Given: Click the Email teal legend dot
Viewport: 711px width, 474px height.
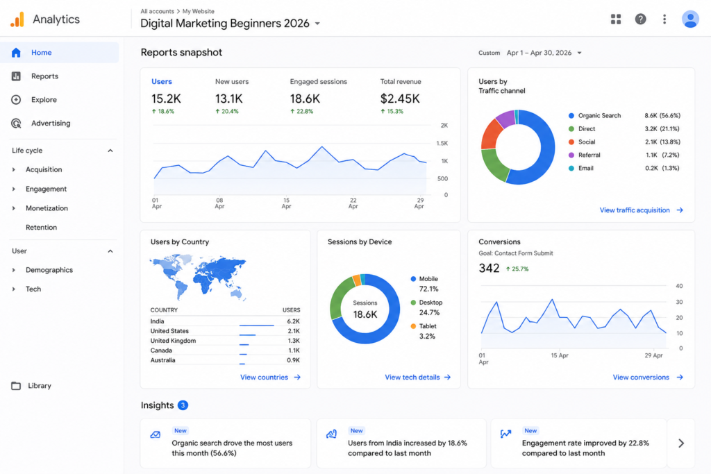Looking at the screenshot, I should click(571, 168).
